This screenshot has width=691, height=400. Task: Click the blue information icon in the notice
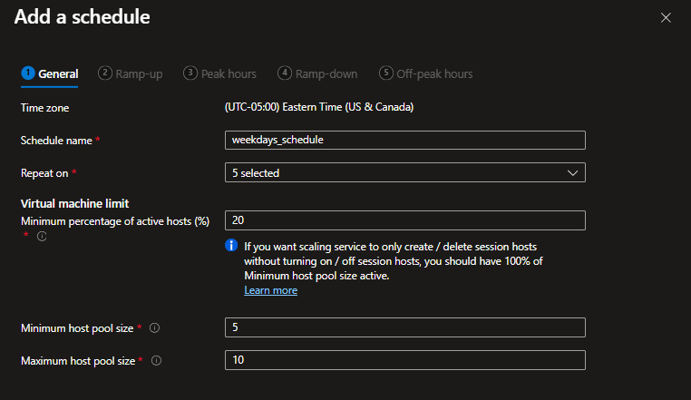coord(231,246)
